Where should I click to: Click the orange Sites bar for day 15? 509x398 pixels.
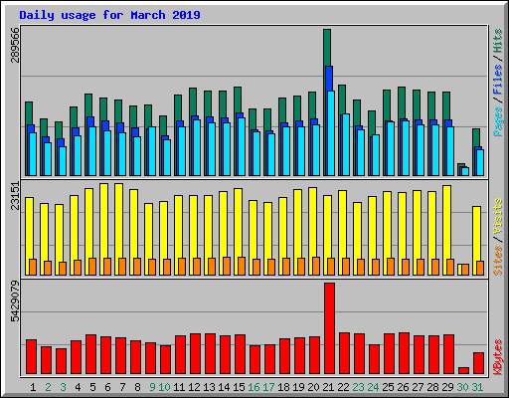tap(242, 266)
